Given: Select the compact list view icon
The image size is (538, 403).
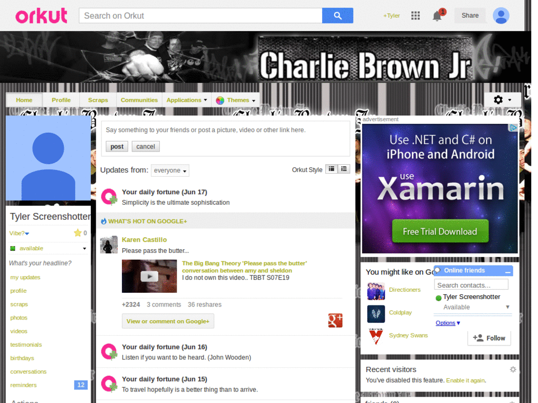Looking at the screenshot, I should pyautogui.click(x=332, y=169).
